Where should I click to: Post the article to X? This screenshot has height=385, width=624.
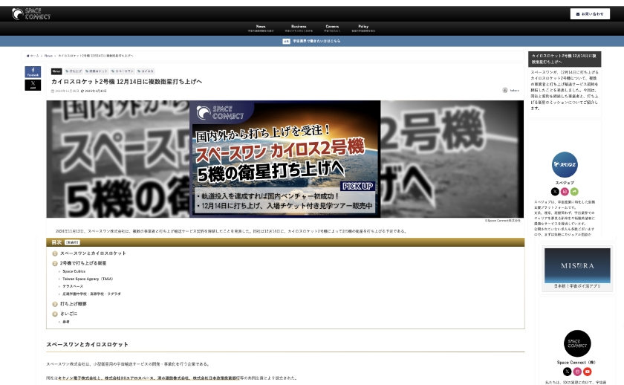click(x=33, y=85)
